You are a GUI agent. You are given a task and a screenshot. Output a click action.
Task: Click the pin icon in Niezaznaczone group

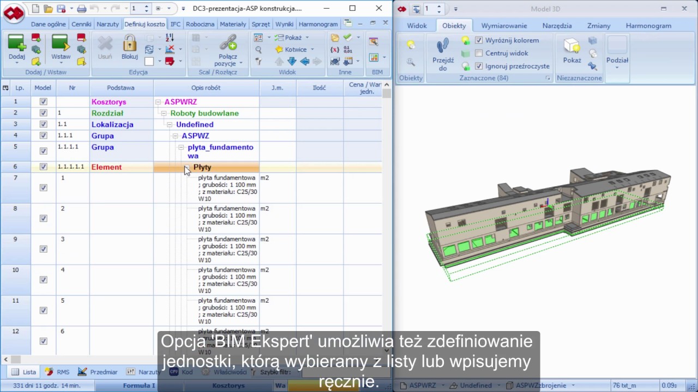[x=593, y=66]
